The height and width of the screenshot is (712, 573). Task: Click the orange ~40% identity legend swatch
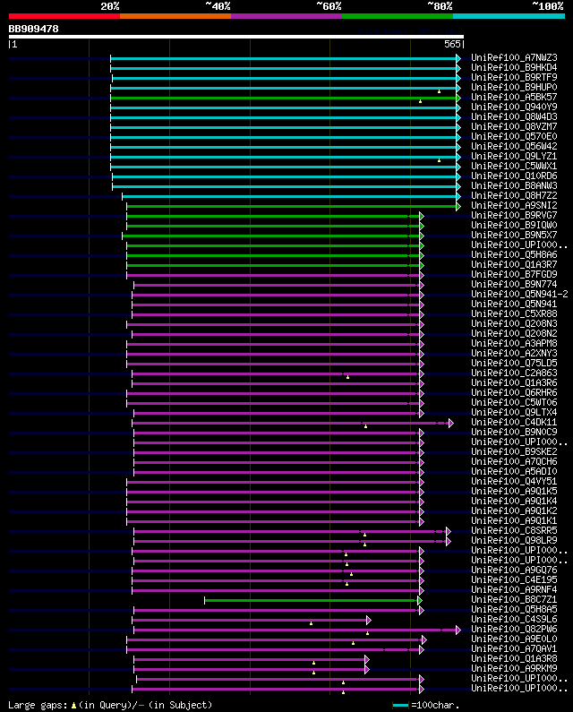(175, 16)
